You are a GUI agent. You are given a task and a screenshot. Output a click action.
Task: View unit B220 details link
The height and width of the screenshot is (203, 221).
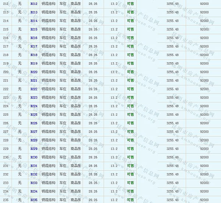coord(34,72)
